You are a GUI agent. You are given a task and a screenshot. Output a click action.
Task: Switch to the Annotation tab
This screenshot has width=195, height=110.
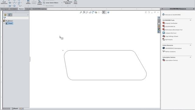coord(14,9)
